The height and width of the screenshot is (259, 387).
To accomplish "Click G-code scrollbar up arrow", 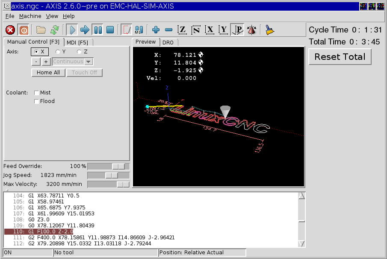I will click(301, 196).
